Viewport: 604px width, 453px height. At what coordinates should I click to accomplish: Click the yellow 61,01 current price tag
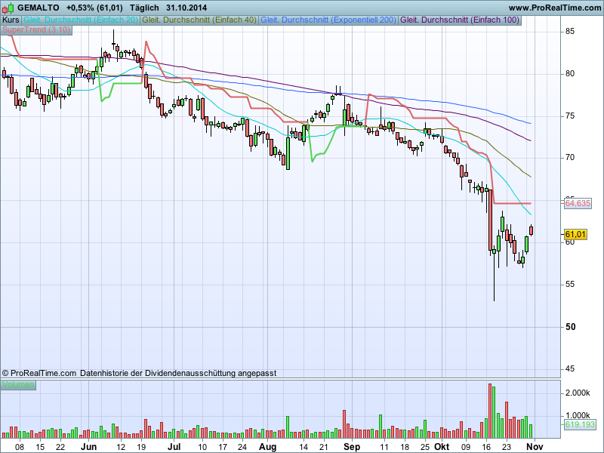575,235
